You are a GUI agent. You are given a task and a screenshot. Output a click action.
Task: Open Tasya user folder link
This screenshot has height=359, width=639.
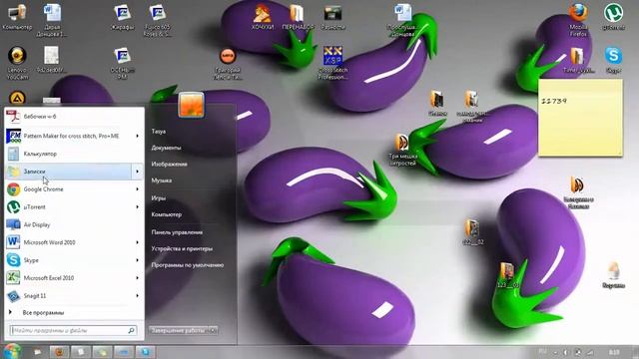[x=159, y=132]
